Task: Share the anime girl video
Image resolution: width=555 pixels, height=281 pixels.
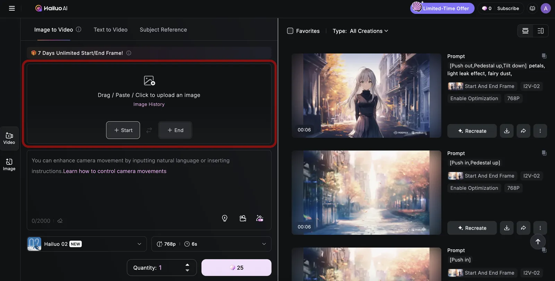Action: pos(523,131)
